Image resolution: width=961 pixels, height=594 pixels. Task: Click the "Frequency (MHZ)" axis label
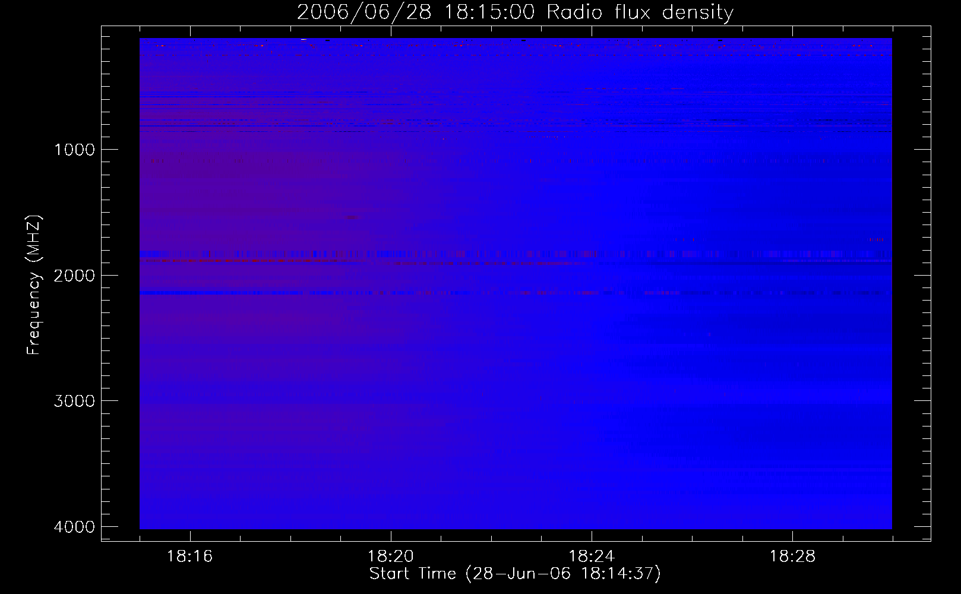[34, 285]
